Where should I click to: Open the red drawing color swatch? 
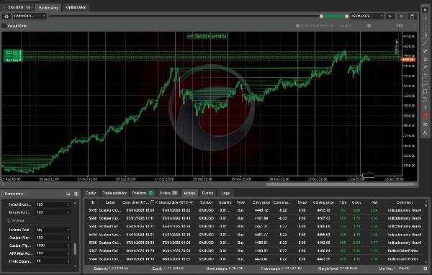coord(425,116)
